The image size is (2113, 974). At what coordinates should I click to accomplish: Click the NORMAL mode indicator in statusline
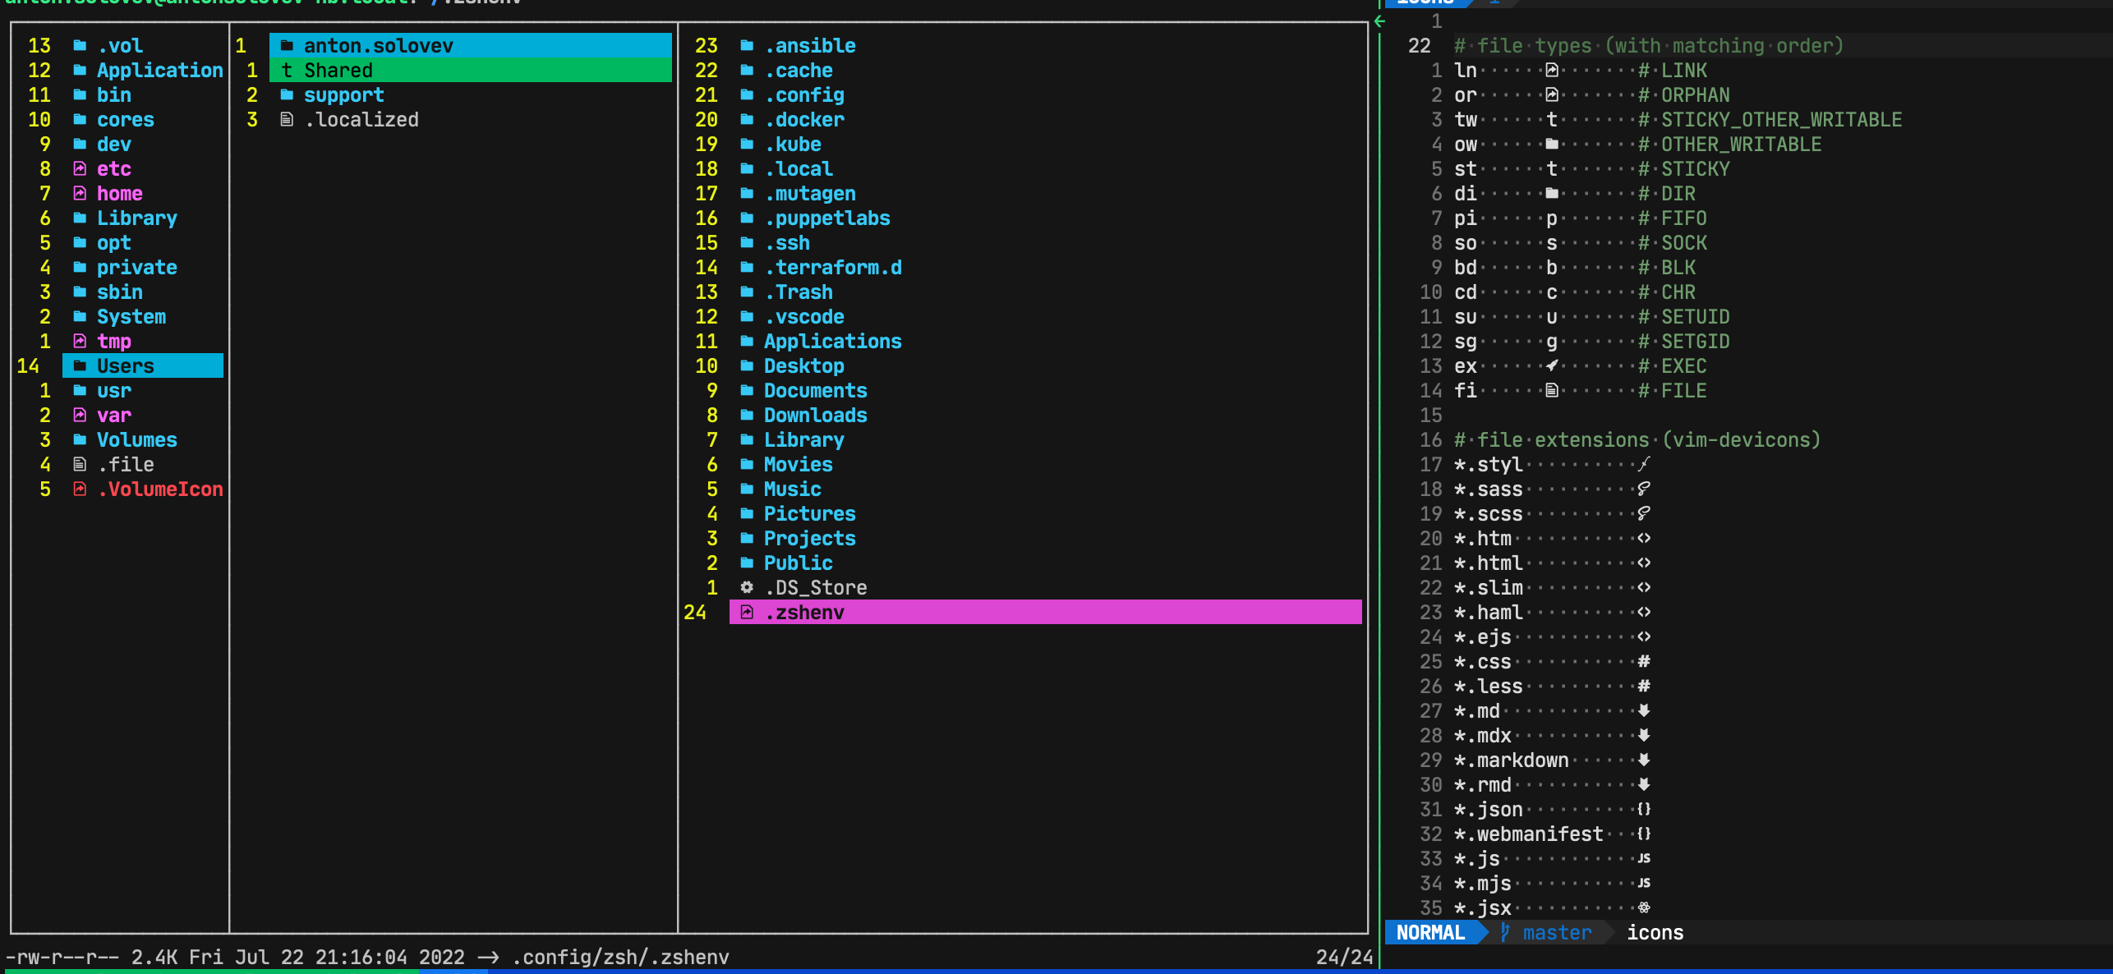[1430, 933]
